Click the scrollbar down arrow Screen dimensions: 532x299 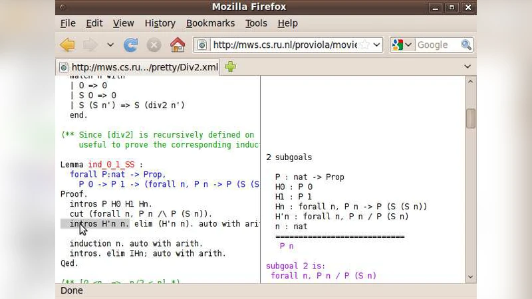(x=470, y=276)
